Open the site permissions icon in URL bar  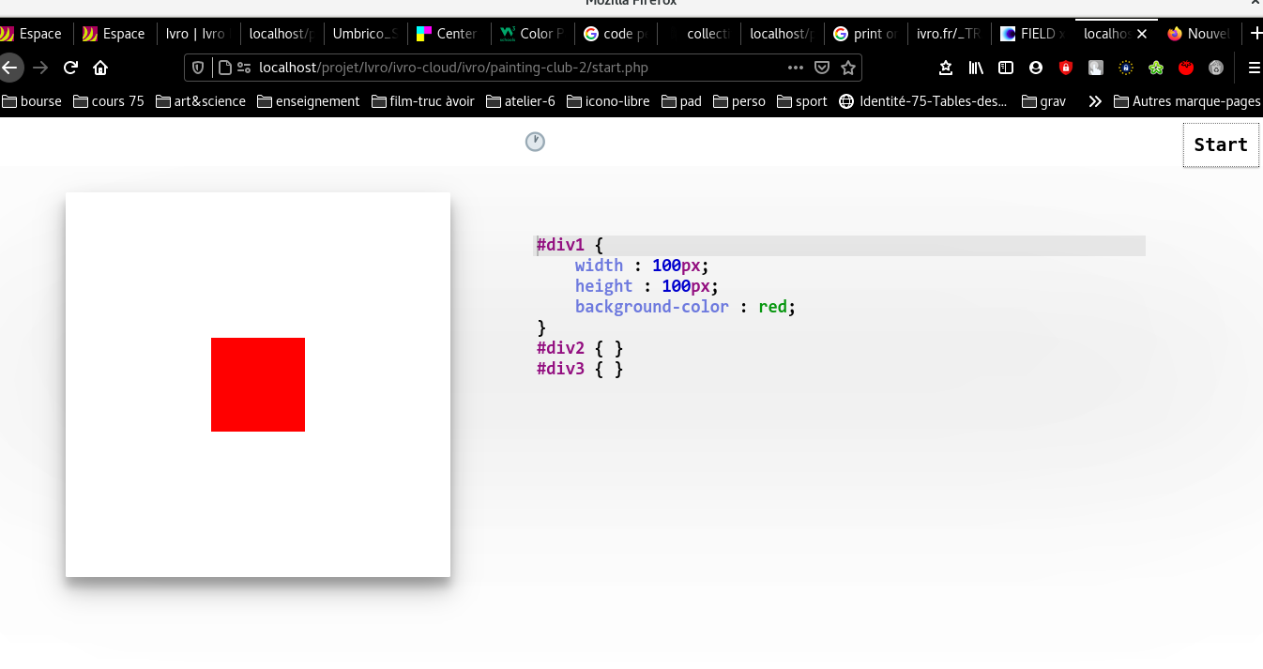(244, 68)
